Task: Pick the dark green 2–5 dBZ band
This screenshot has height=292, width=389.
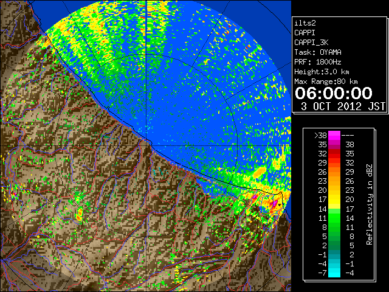Action: pos(334,245)
